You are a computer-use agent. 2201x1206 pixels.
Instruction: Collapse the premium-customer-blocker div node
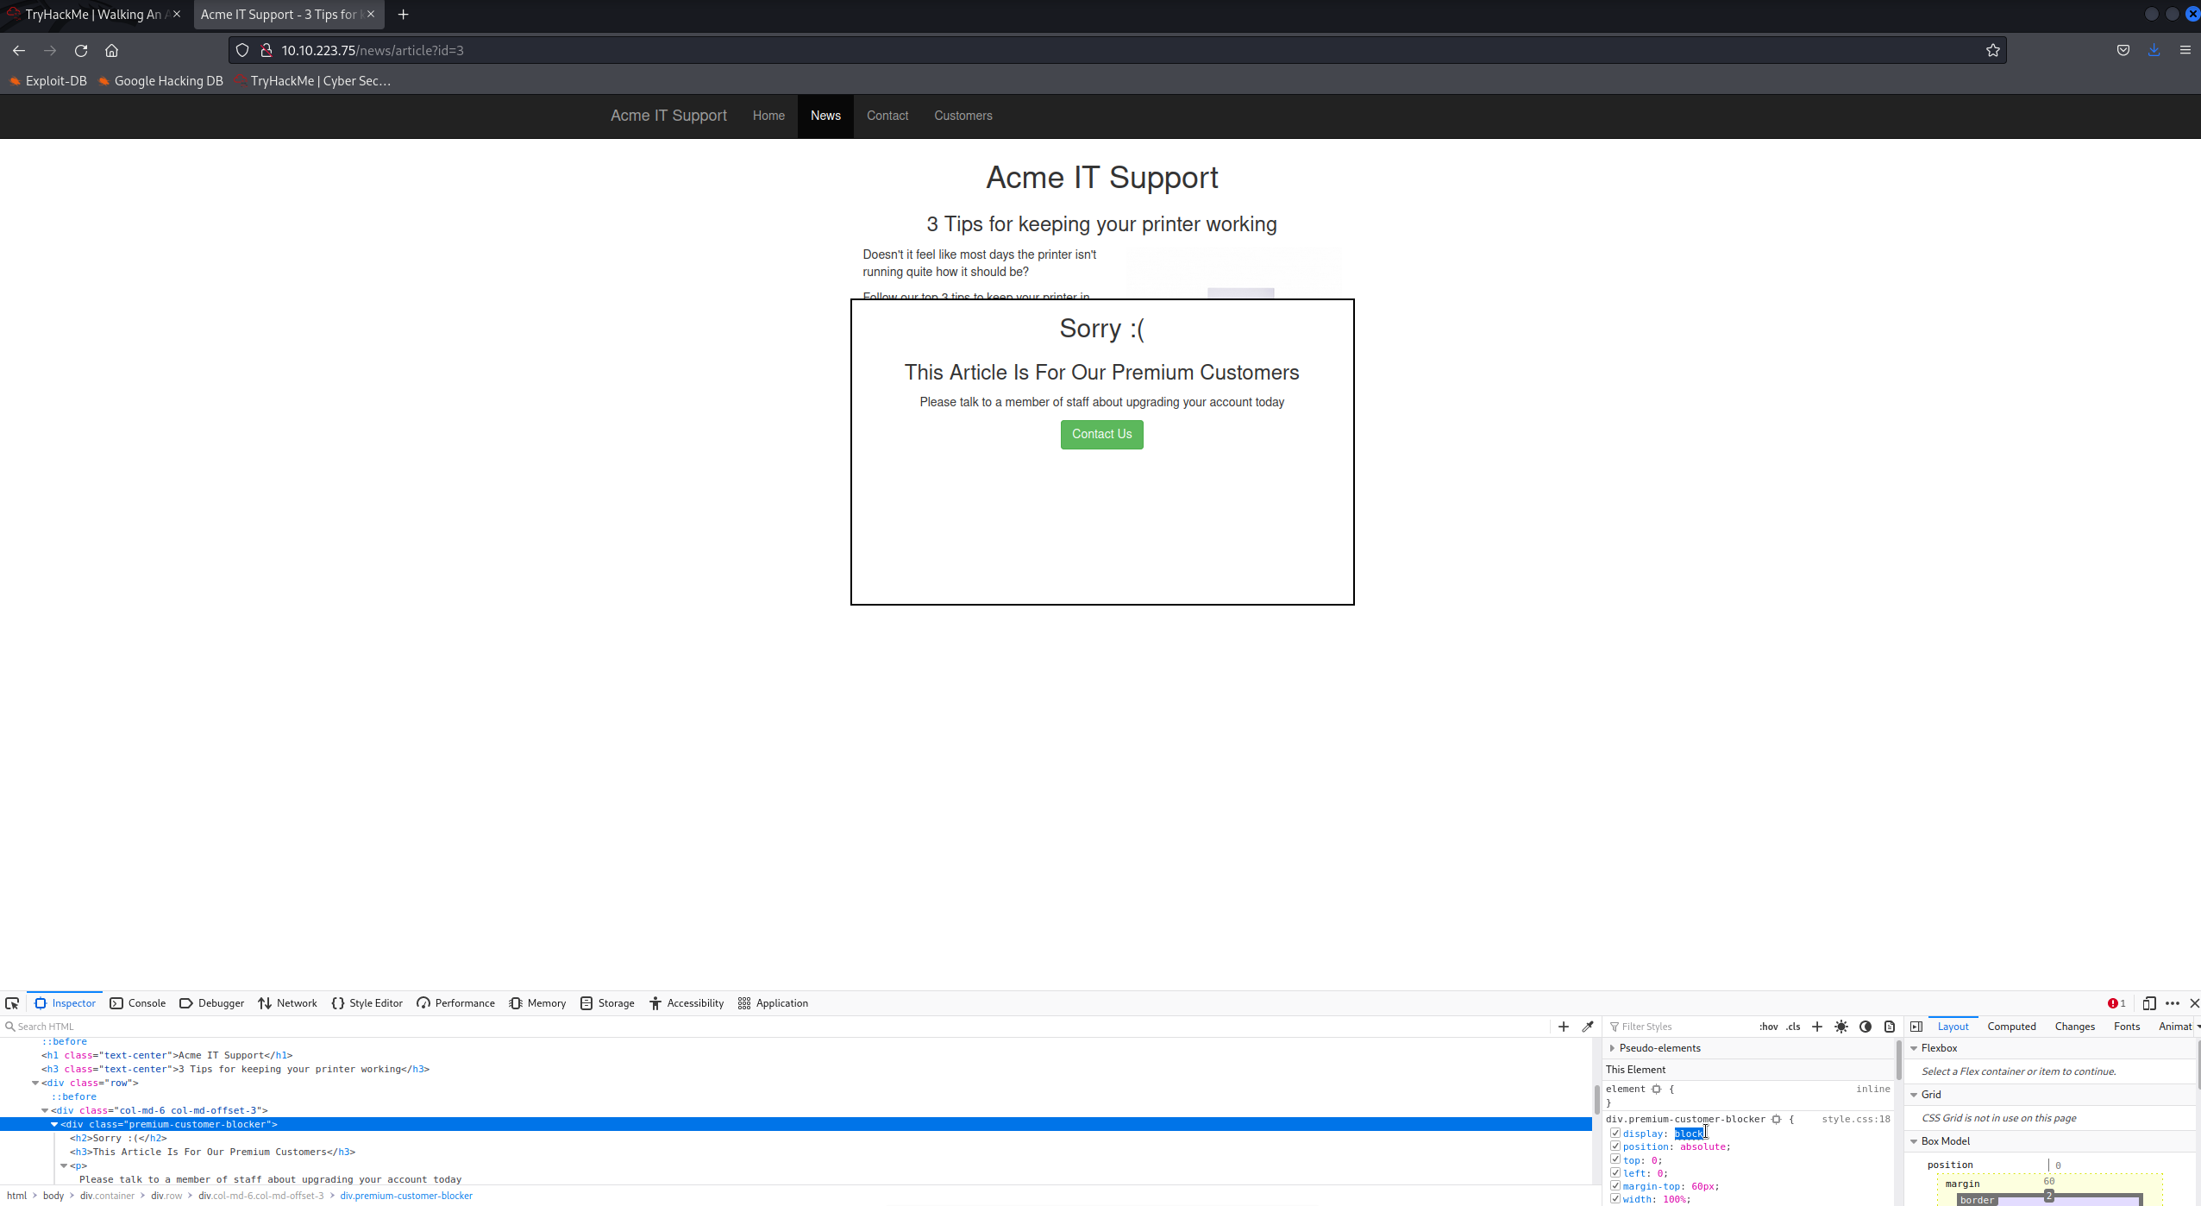54,1124
